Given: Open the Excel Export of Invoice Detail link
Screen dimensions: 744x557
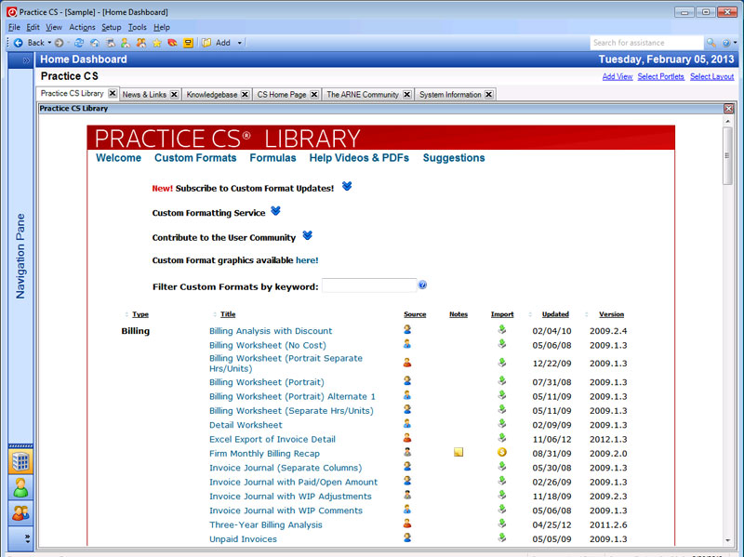Looking at the screenshot, I should click(272, 439).
